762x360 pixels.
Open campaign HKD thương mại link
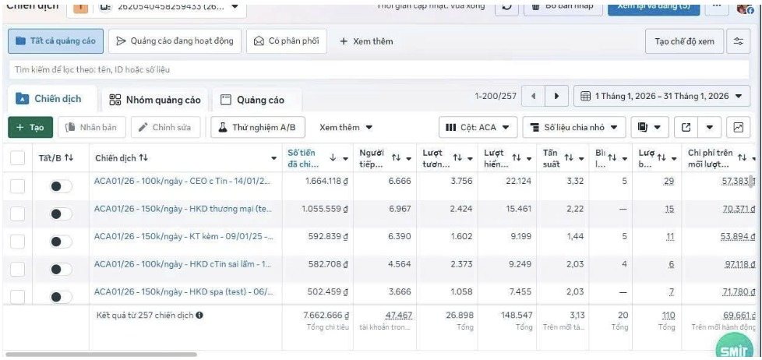183,208
